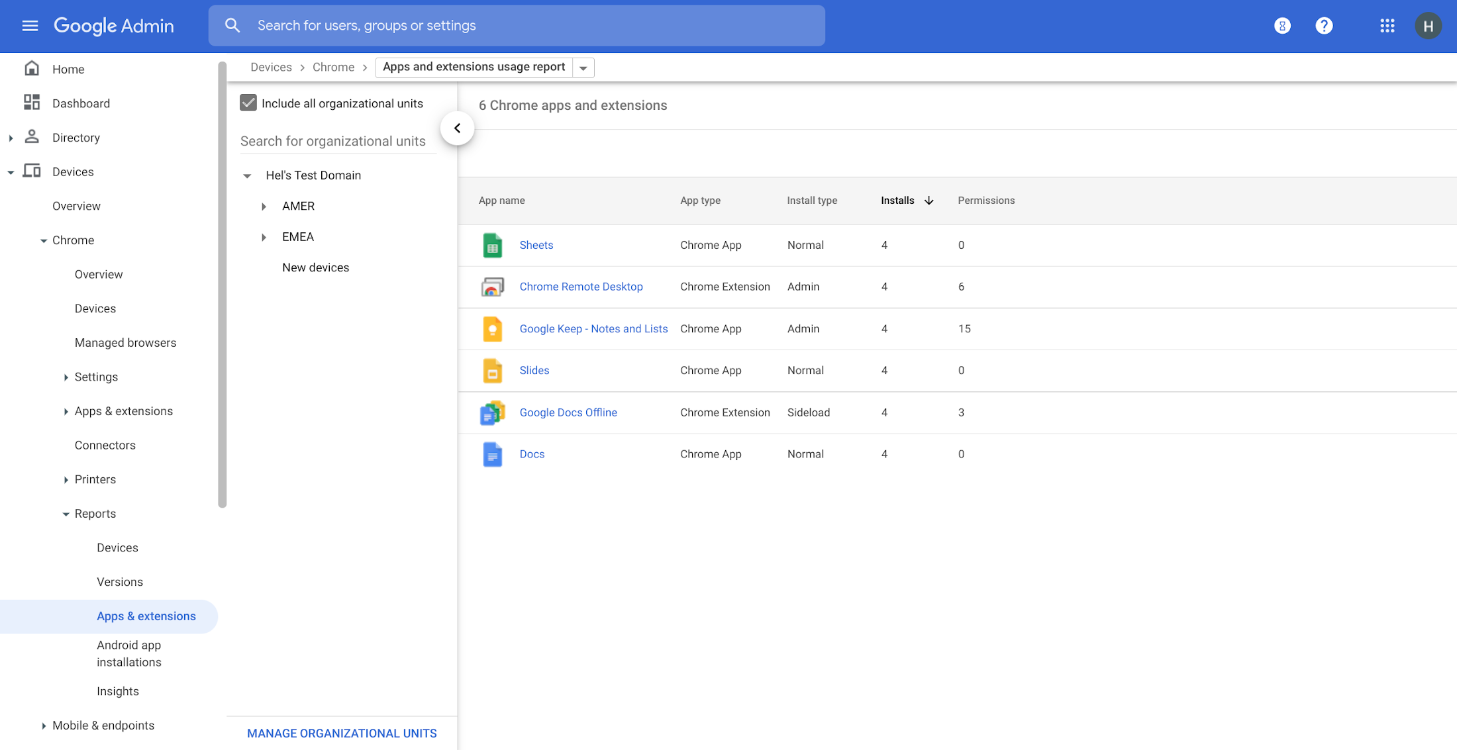Viewport: 1457px width, 750px height.
Task: Click Devices breadcrumb link
Action: pyautogui.click(x=271, y=67)
